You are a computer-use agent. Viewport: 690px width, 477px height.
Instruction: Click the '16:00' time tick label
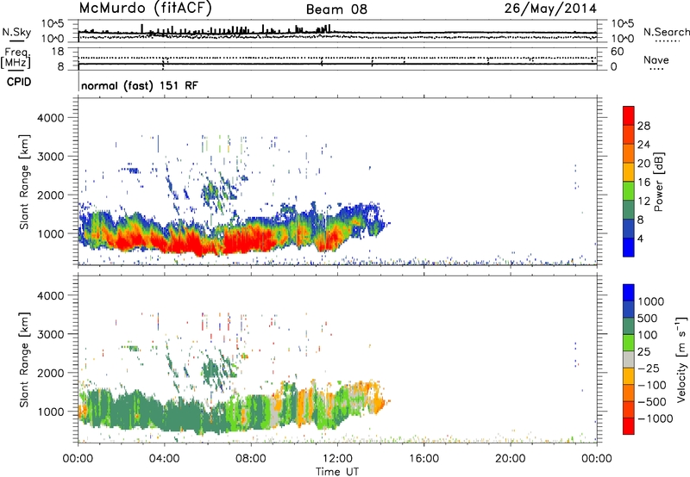(423, 459)
